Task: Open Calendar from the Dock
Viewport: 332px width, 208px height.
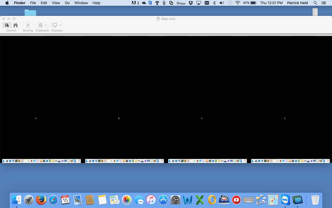Action: (x=65, y=200)
